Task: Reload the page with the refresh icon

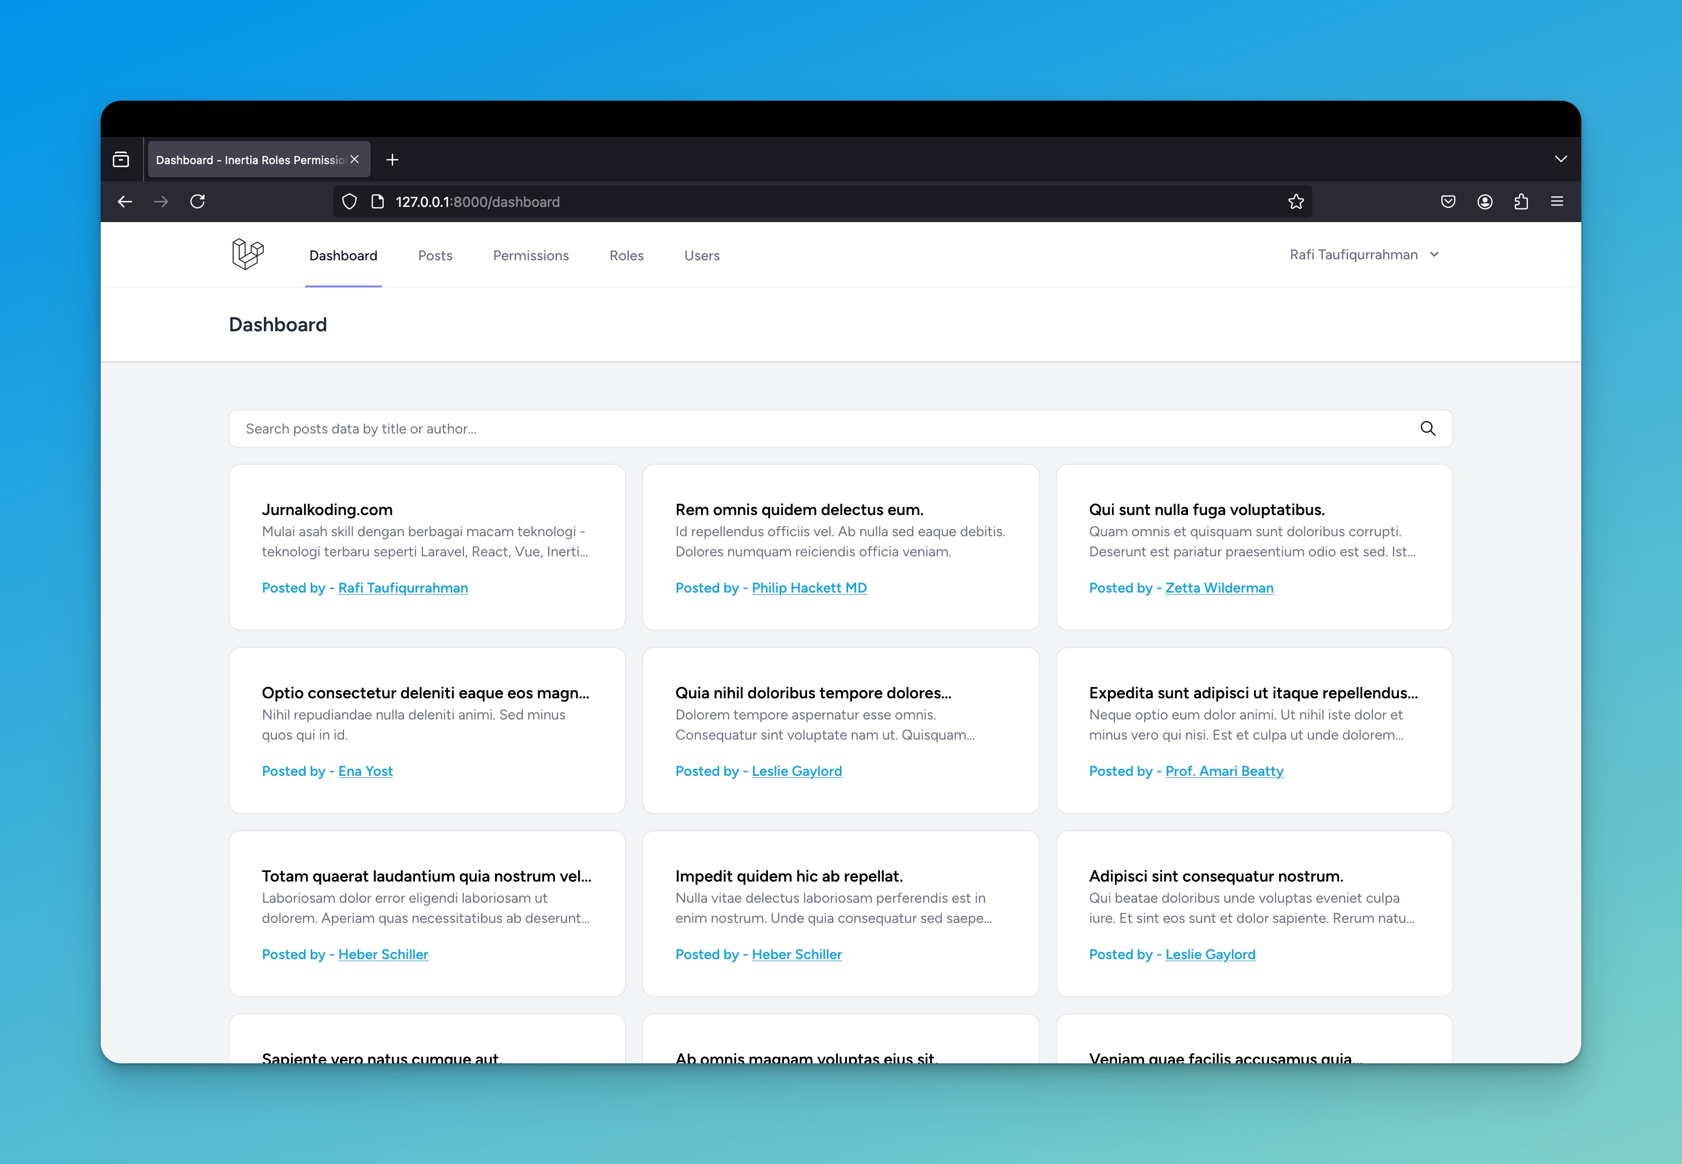Action: 198,201
